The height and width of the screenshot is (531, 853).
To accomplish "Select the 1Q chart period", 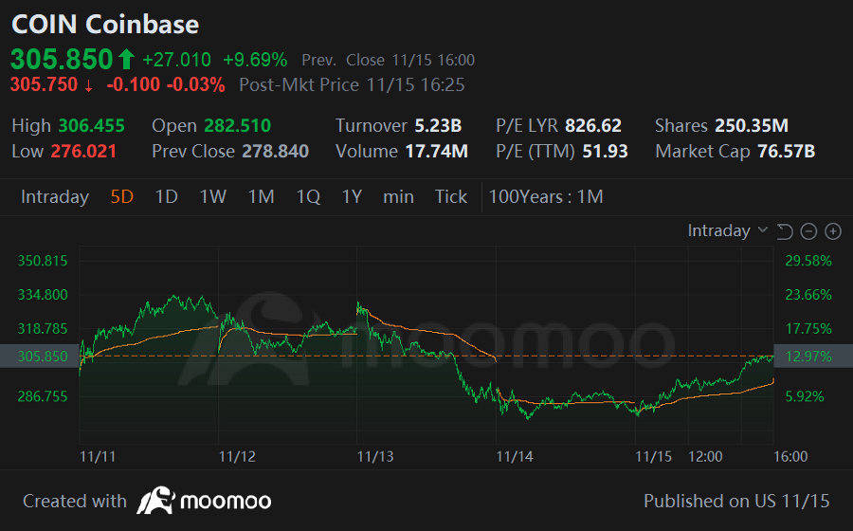I will point(308,196).
